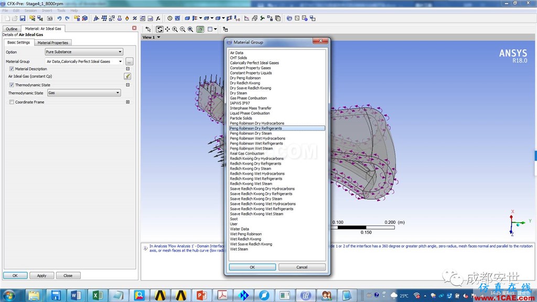This screenshot has width=537, height=302.
Task: Uncheck the Material Description checkbox
Action: point(12,69)
